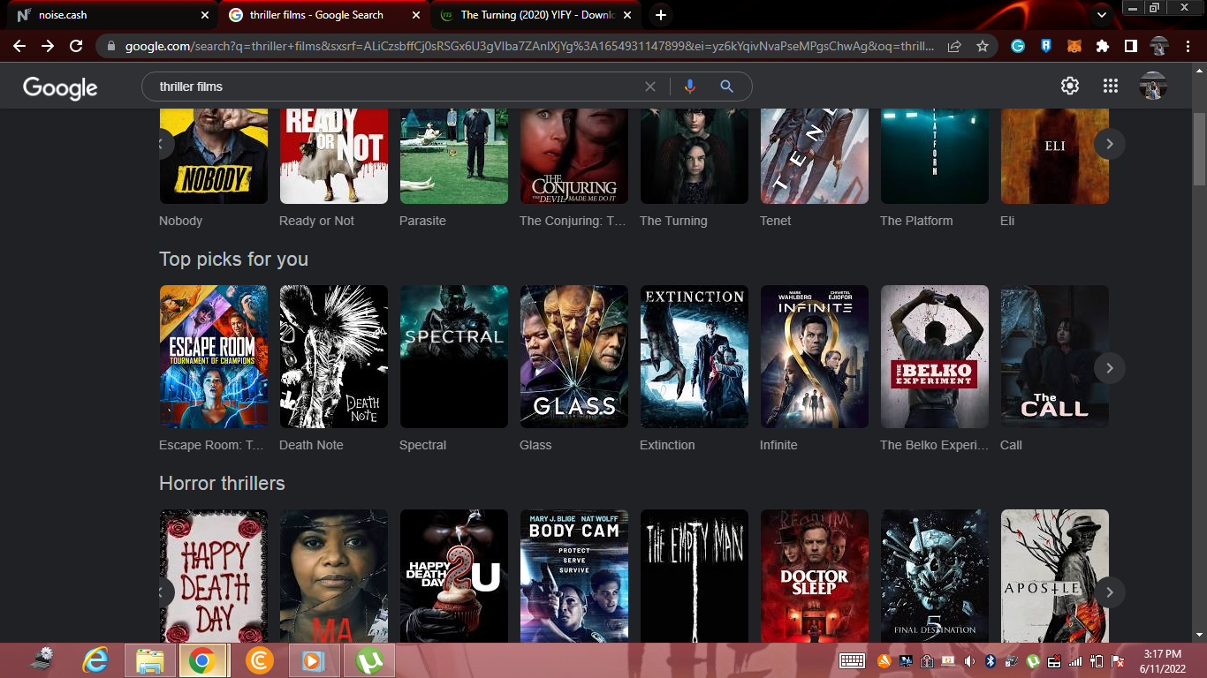1207x678 pixels.
Task: Go forward to the next page
Action: pyautogui.click(x=48, y=46)
